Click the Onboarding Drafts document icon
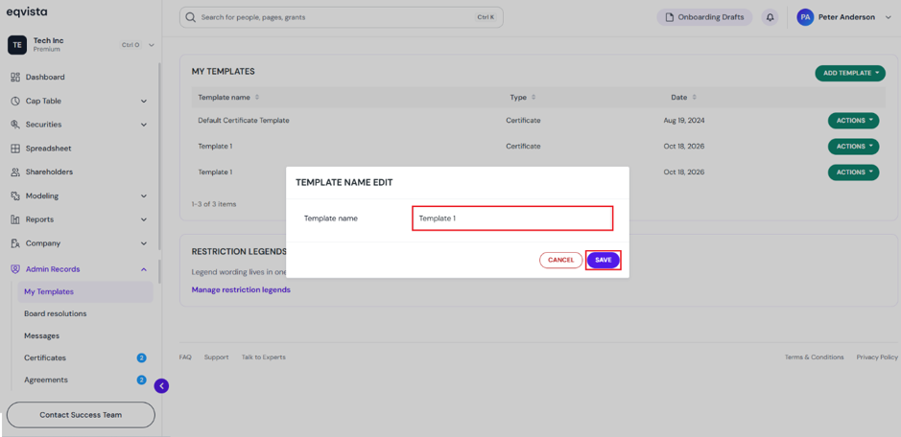The image size is (901, 437). (669, 17)
